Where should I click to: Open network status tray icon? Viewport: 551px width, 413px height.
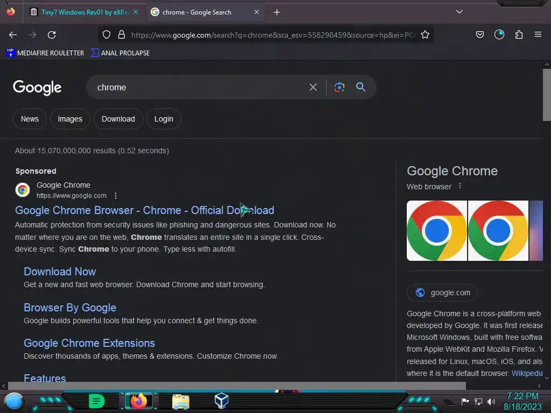pyautogui.click(x=478, y=401)
